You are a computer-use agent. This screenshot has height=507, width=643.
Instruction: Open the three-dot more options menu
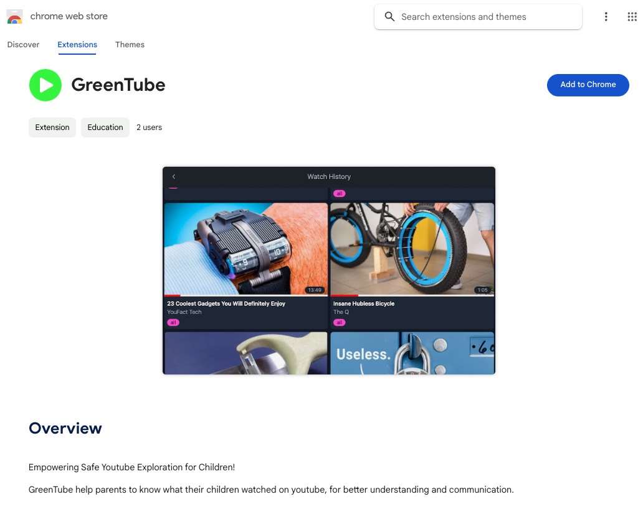(606, 17)
